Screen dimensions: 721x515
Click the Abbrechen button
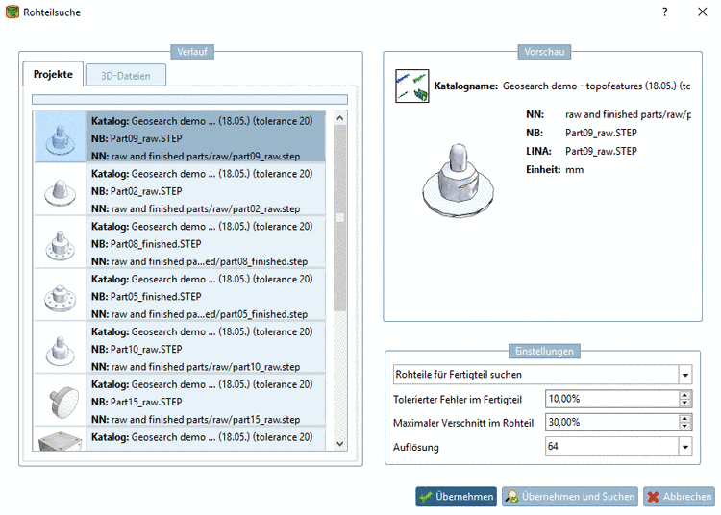click(679, 497)
